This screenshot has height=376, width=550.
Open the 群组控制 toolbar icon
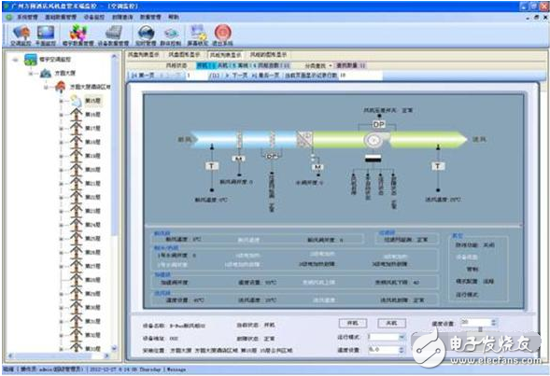point(171,34)
